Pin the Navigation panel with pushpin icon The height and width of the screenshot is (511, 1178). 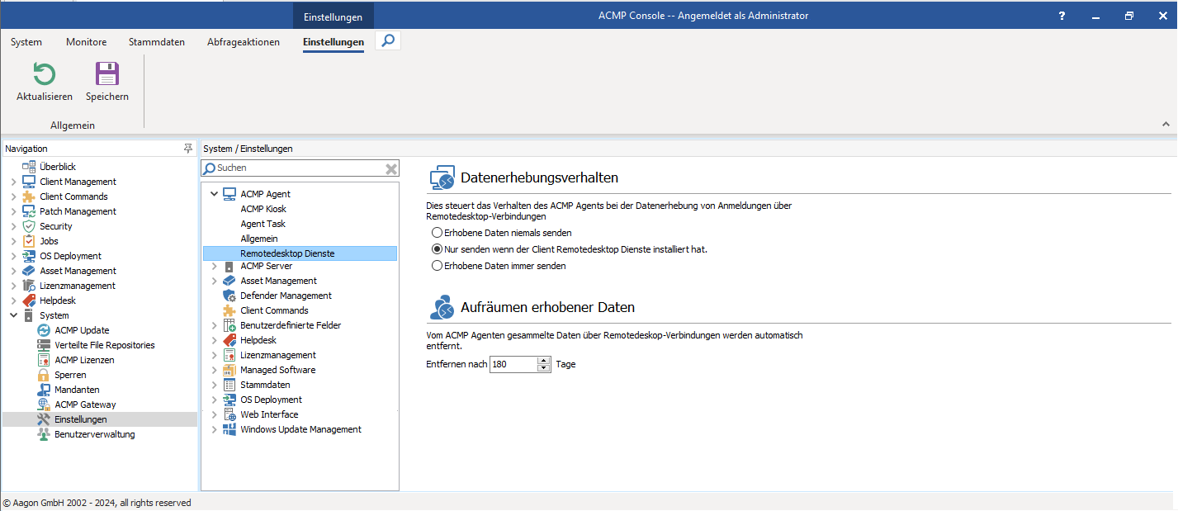187,149
